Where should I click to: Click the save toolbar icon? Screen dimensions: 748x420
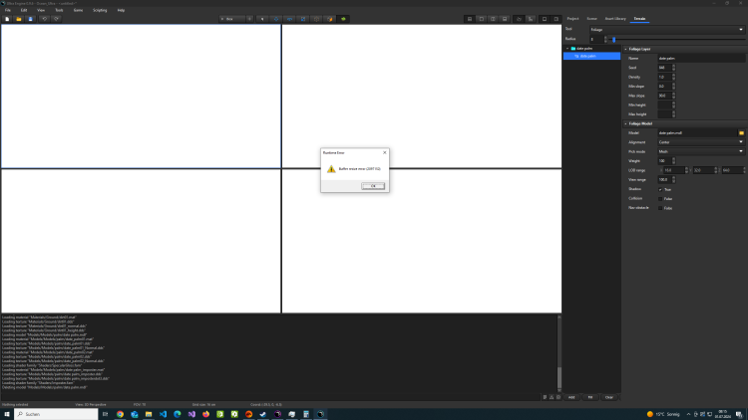tap(30, 19)
